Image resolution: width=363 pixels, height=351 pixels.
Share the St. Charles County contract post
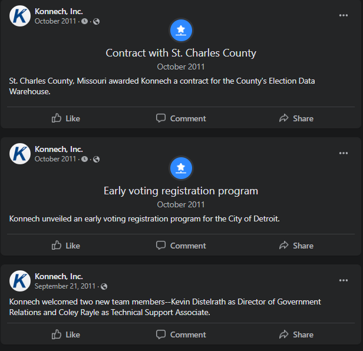296,118
